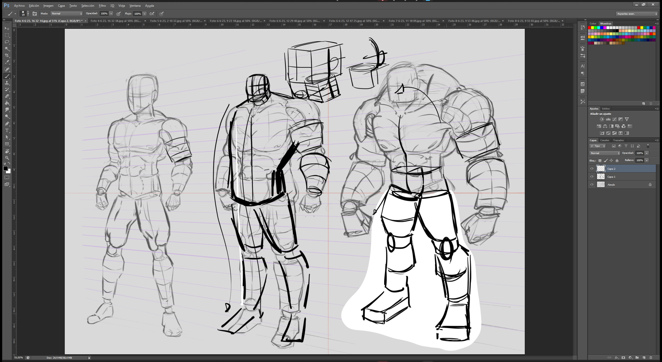Switch to the Canales tab
Image resolution: width=662 pixels, height=362 pixels.
(604, 140)
